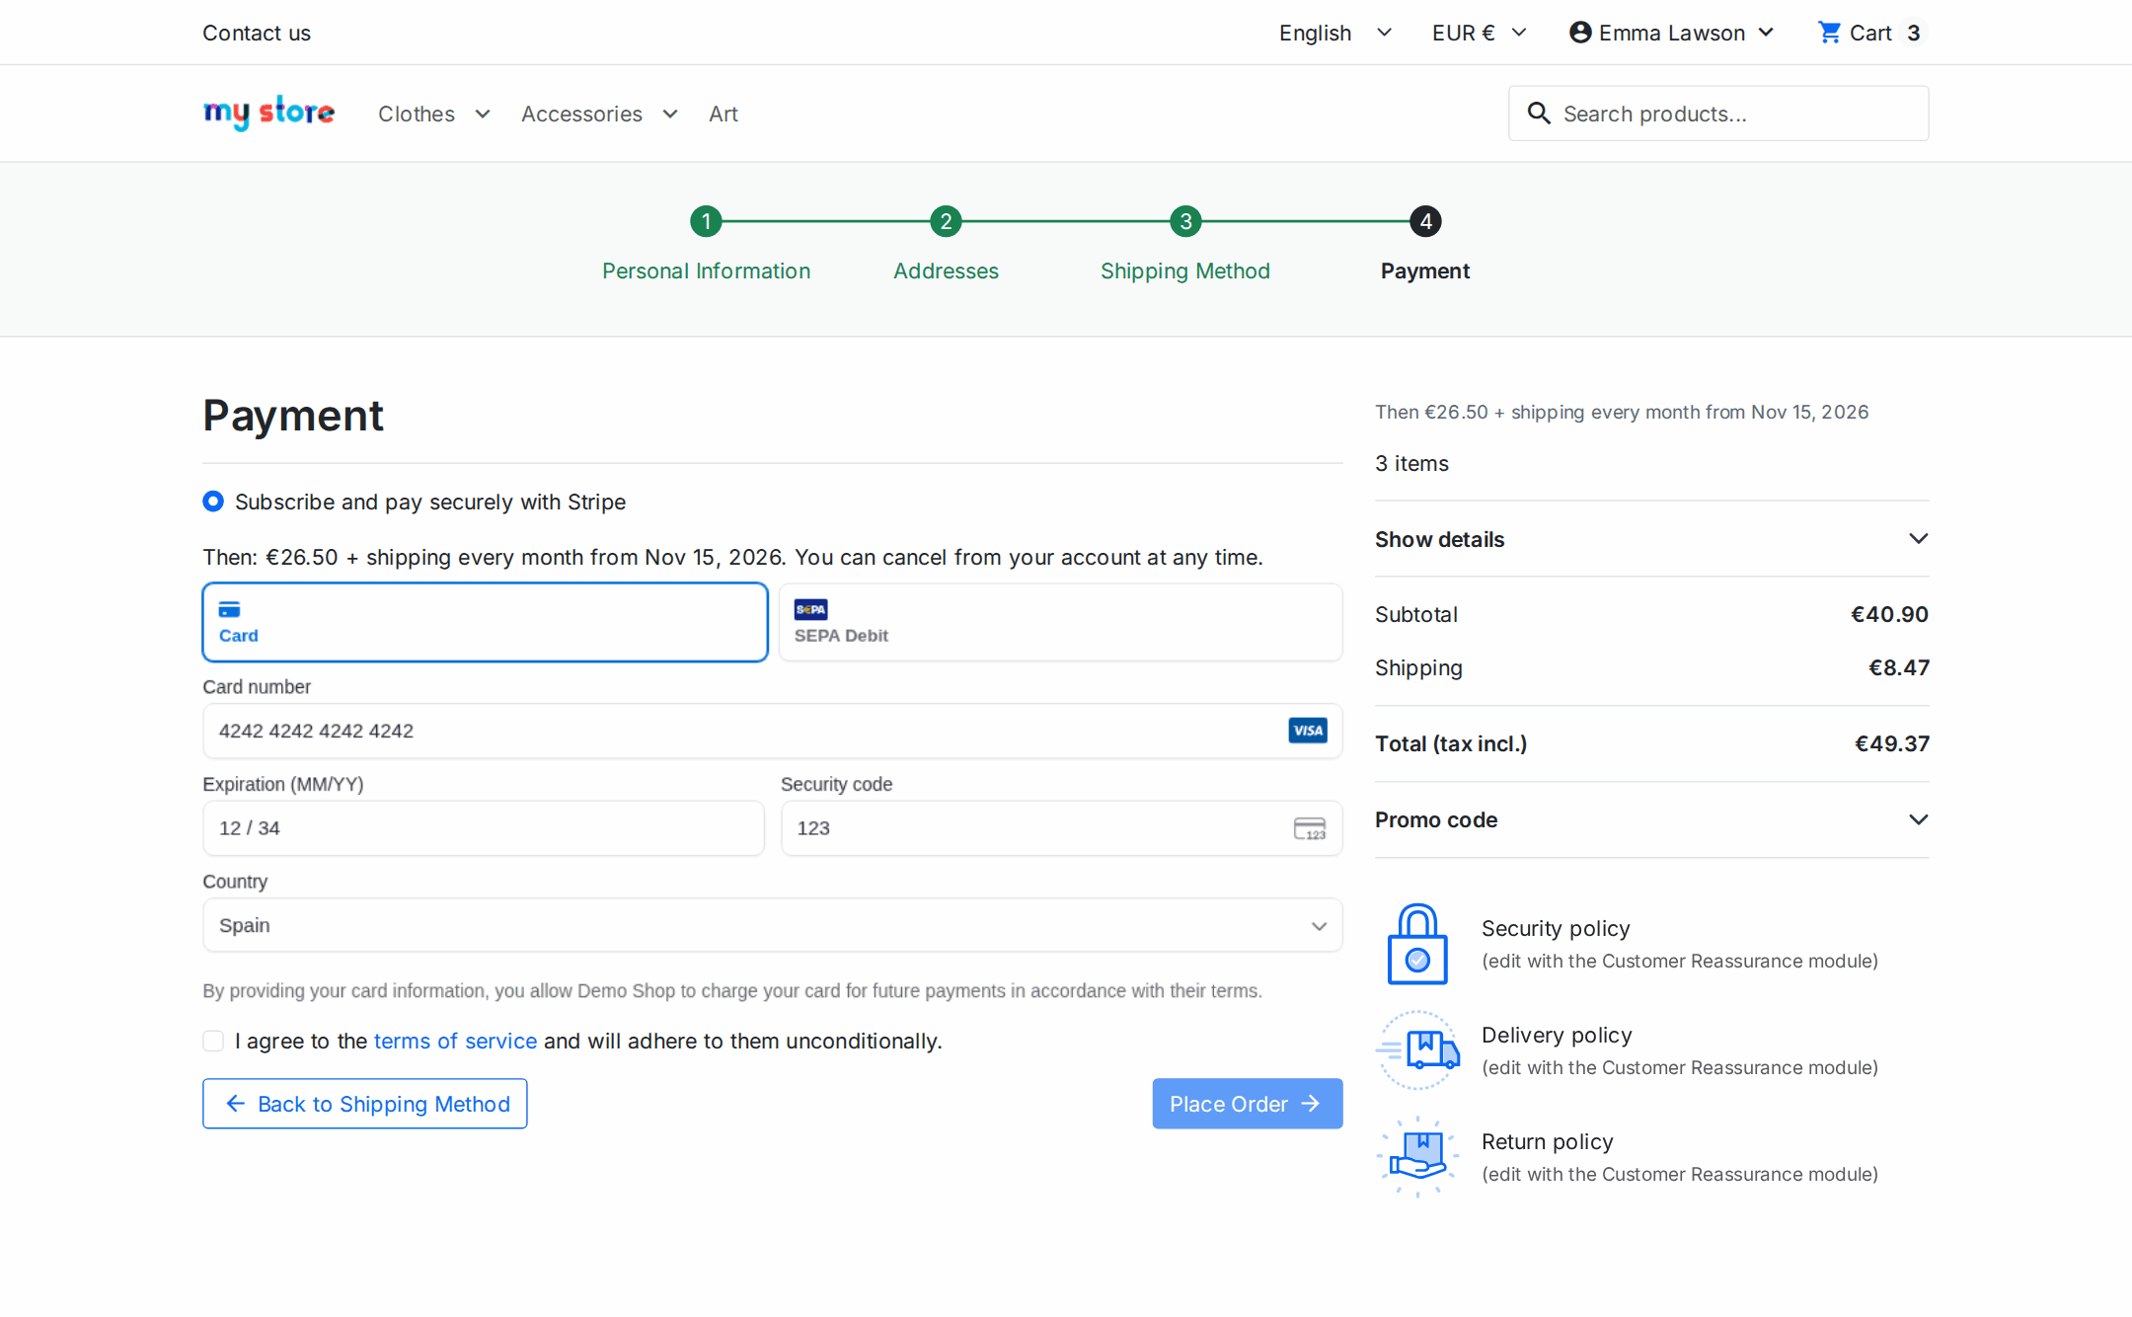Click the Shipping Method step label
2132x1317 pixels.
pyautogui.click(x=1185, y=271)
